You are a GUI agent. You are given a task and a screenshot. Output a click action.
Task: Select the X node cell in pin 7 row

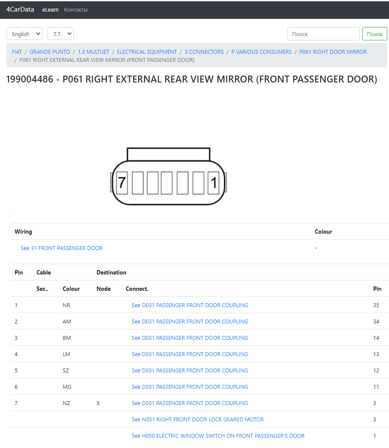click(x=98, y=403)
